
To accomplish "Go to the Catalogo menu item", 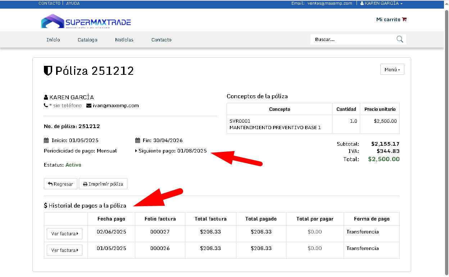I will [87, 40].
